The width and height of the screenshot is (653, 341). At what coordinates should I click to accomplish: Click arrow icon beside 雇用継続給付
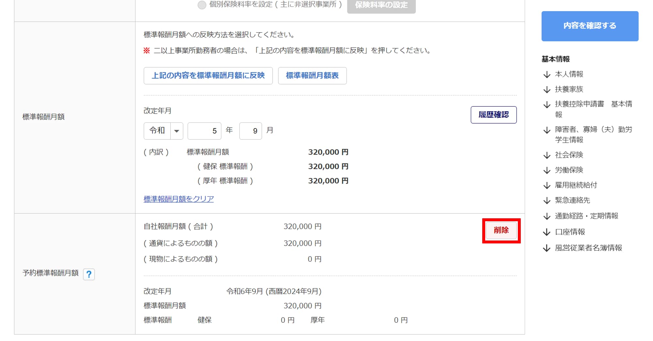(x=547, y=186)
